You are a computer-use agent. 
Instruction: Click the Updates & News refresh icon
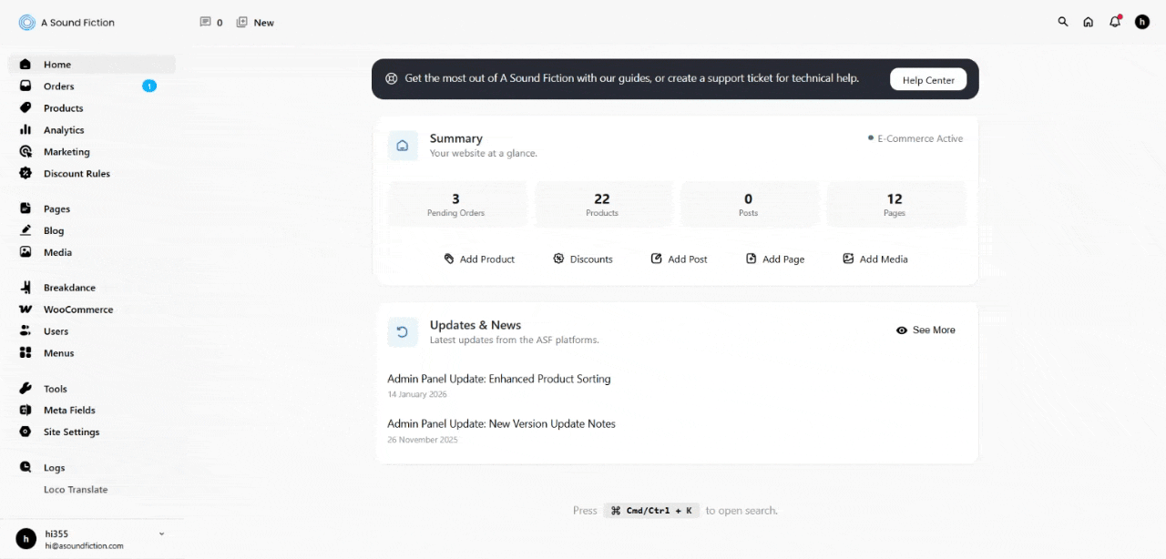403,332
